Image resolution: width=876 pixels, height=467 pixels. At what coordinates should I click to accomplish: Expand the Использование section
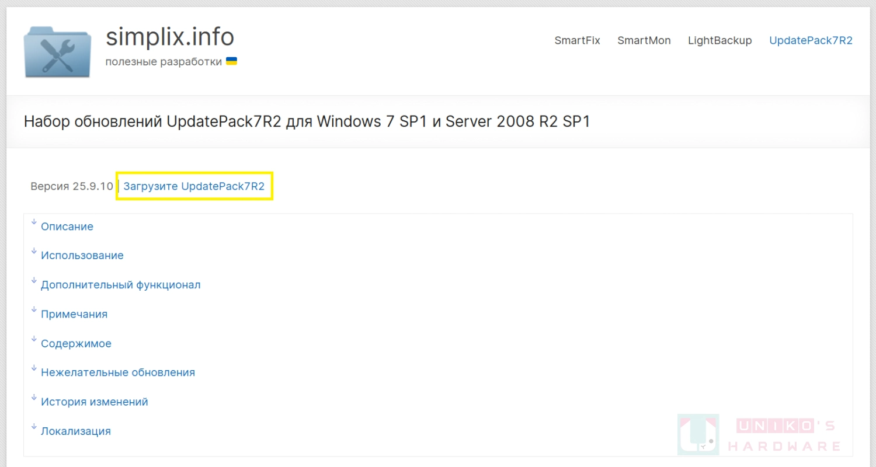tap(82, 256)
